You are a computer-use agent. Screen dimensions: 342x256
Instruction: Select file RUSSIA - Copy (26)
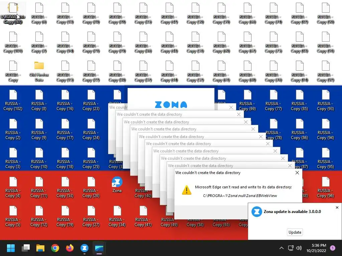coord(91,187)
